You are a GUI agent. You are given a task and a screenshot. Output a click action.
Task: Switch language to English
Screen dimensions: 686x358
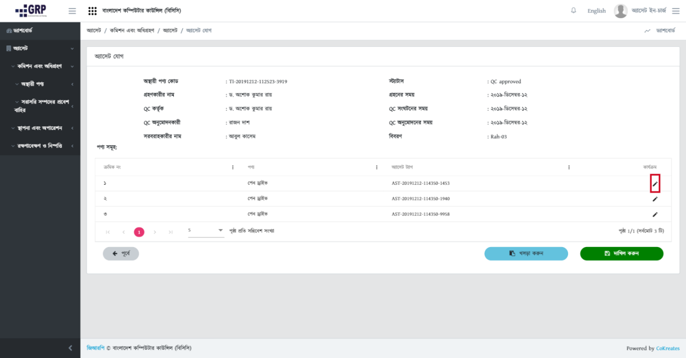(x=596, y=11)
